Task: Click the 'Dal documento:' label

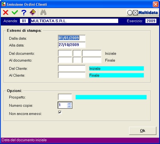Action: coord(22,54)
